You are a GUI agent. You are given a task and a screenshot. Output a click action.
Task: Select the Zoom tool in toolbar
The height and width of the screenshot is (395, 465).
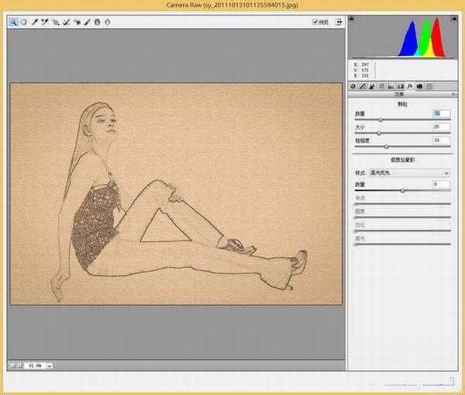13,22
